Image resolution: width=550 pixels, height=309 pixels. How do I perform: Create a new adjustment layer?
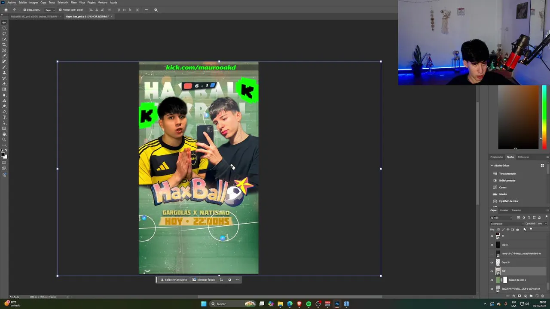tap(525, 296)
